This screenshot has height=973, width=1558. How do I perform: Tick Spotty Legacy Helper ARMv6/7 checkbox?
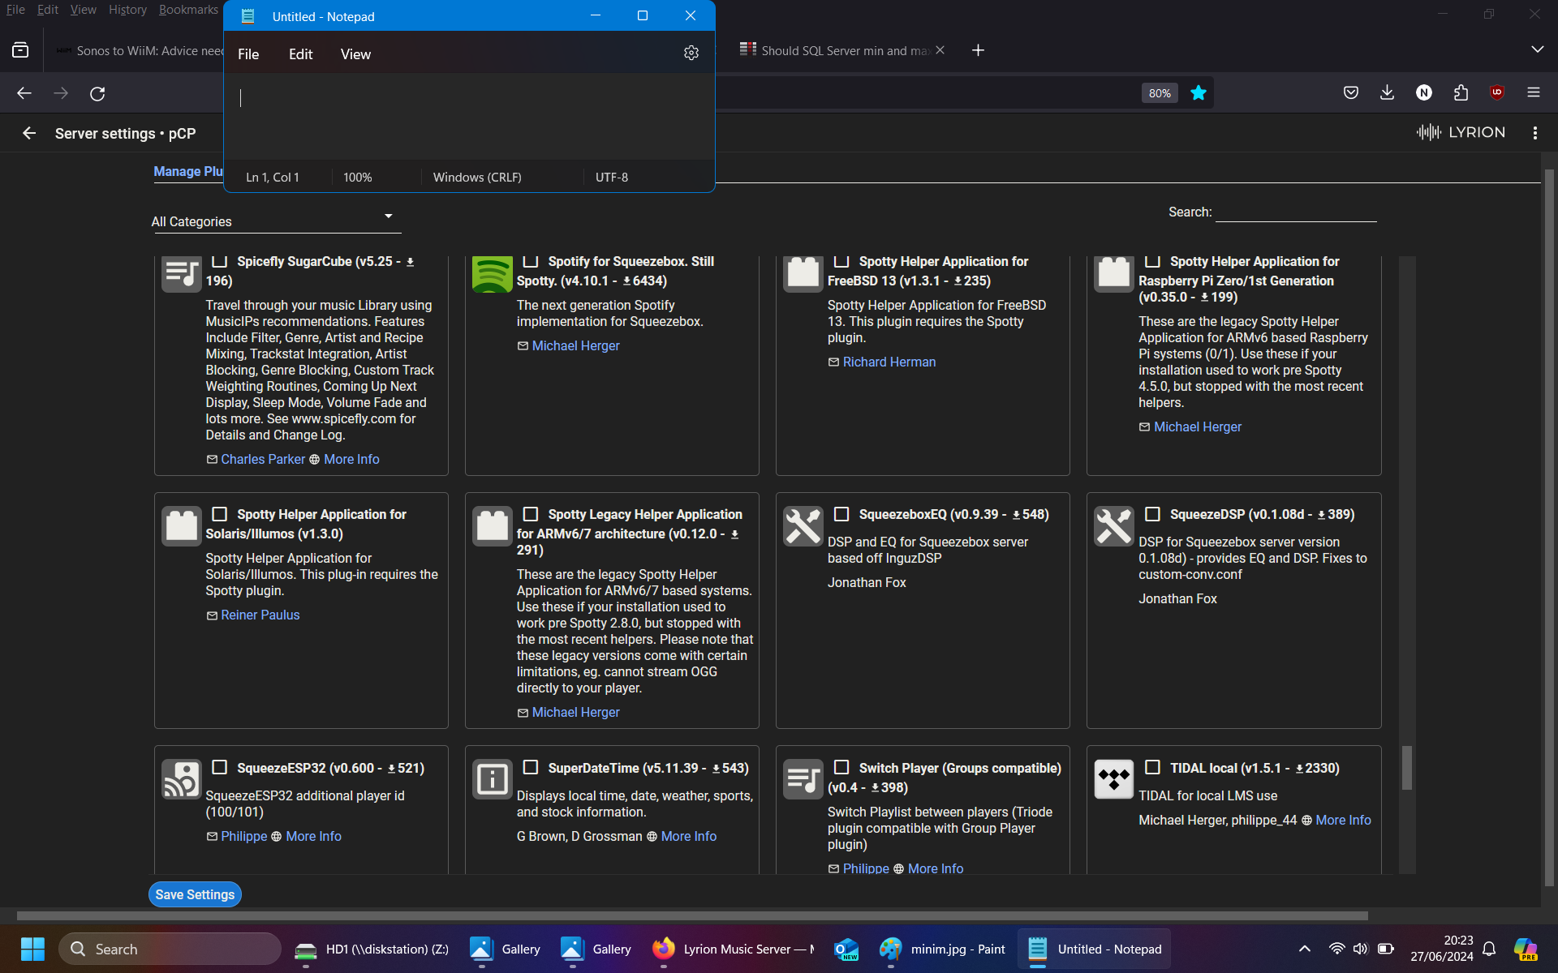point(531,514)
